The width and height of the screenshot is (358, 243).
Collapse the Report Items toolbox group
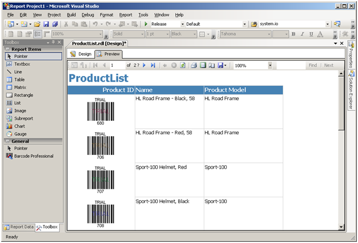pyautogui.click(x=7, y=49)
